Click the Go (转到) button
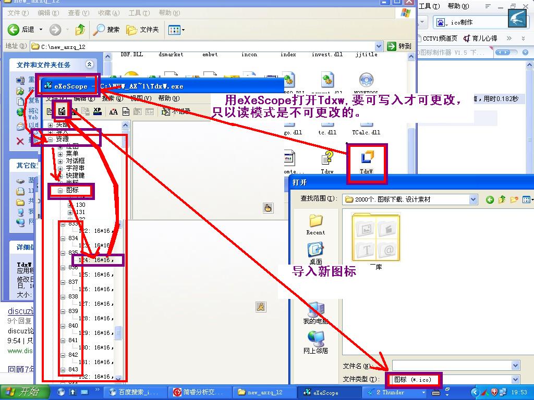 pyautogui.click(x=399, y=46)
